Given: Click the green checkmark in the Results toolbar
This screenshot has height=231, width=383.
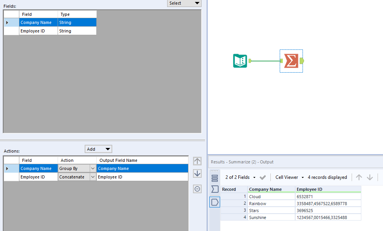Looking at the screenshot, I should (263, 177).
